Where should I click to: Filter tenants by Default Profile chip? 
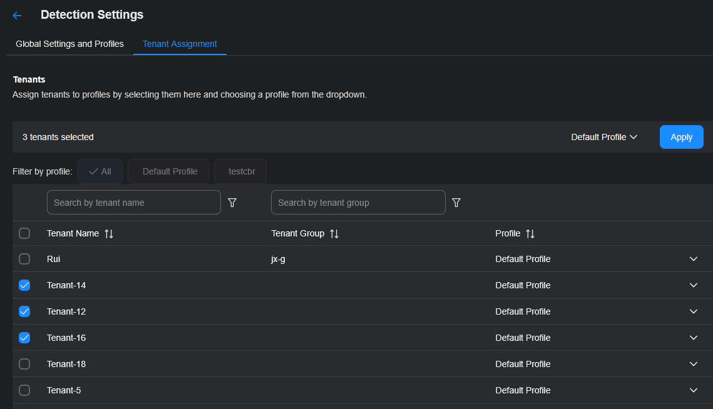pos(170,171)
